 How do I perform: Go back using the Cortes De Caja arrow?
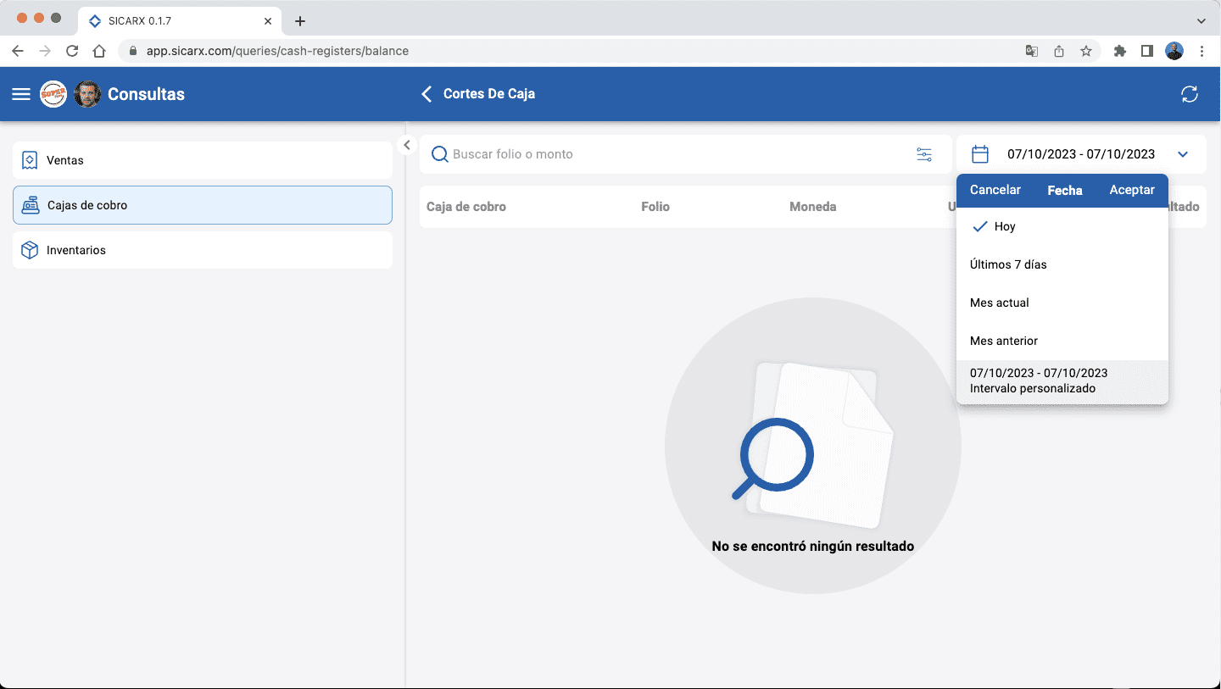[x=427, y=94]
